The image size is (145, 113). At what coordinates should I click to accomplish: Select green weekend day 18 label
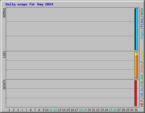(81, 110)
